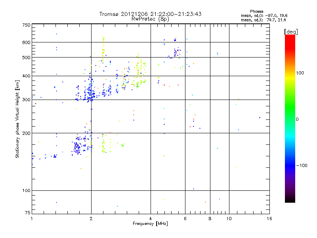The width and height of the screenshot is (317, 238).
Task: Click the y-axis tick label '75'
Action: pos(27,213)
